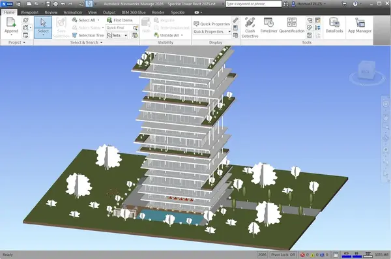Switch to the Viewpoint ribbon tab

click(29, 12)
